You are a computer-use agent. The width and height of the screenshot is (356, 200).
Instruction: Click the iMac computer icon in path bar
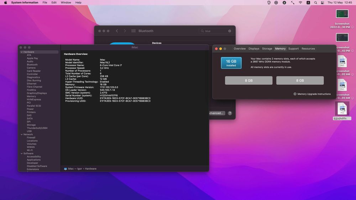click(x=66, y=169)
